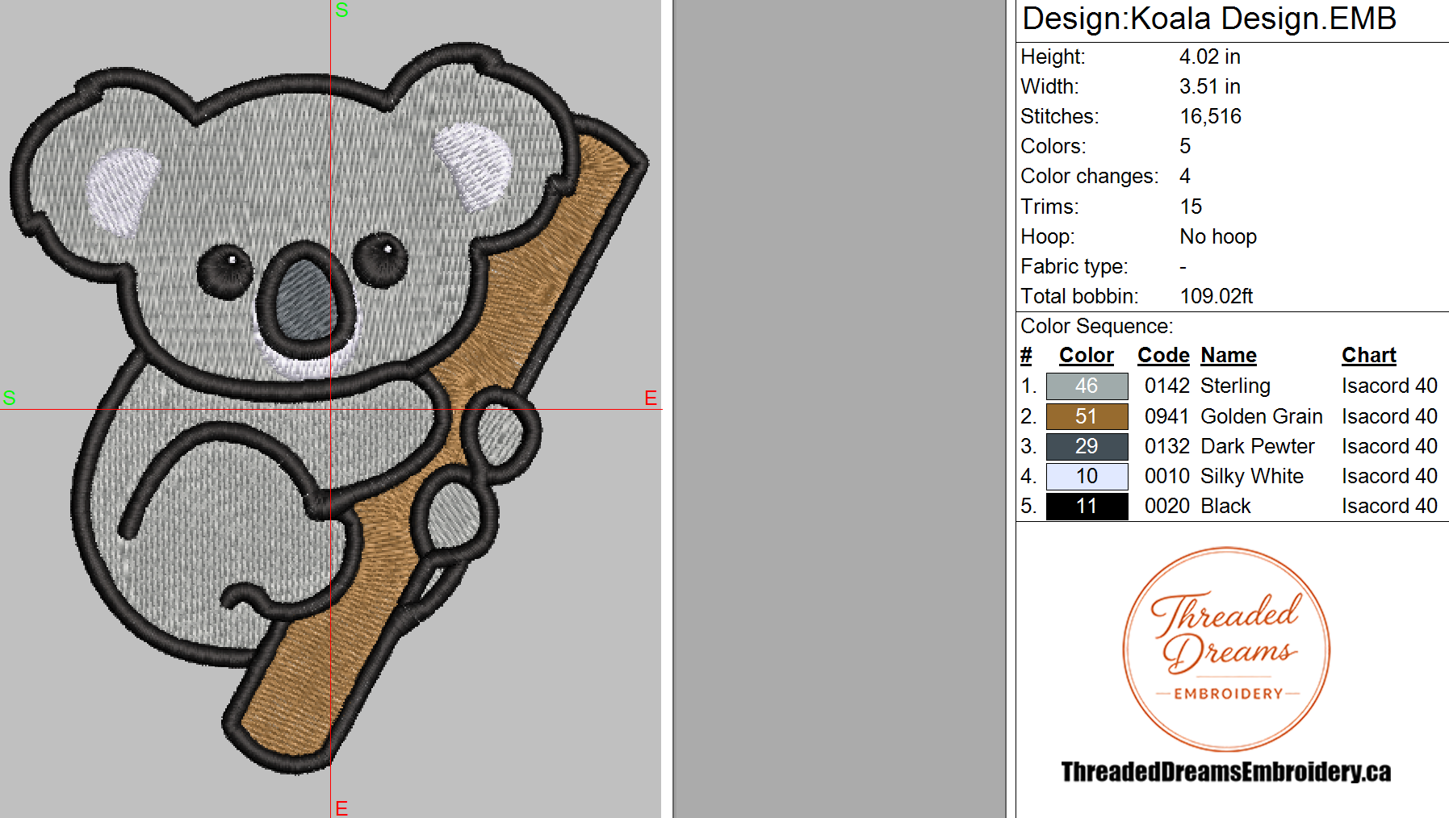The height and width of the screenshot is (818, 1449).
Task: Click the thread code '0142'
Action: coord(1167,386)
